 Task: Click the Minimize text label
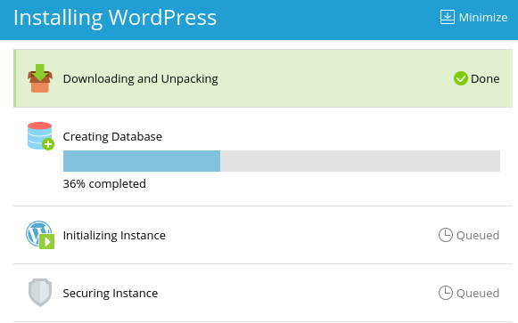(483, 18)
